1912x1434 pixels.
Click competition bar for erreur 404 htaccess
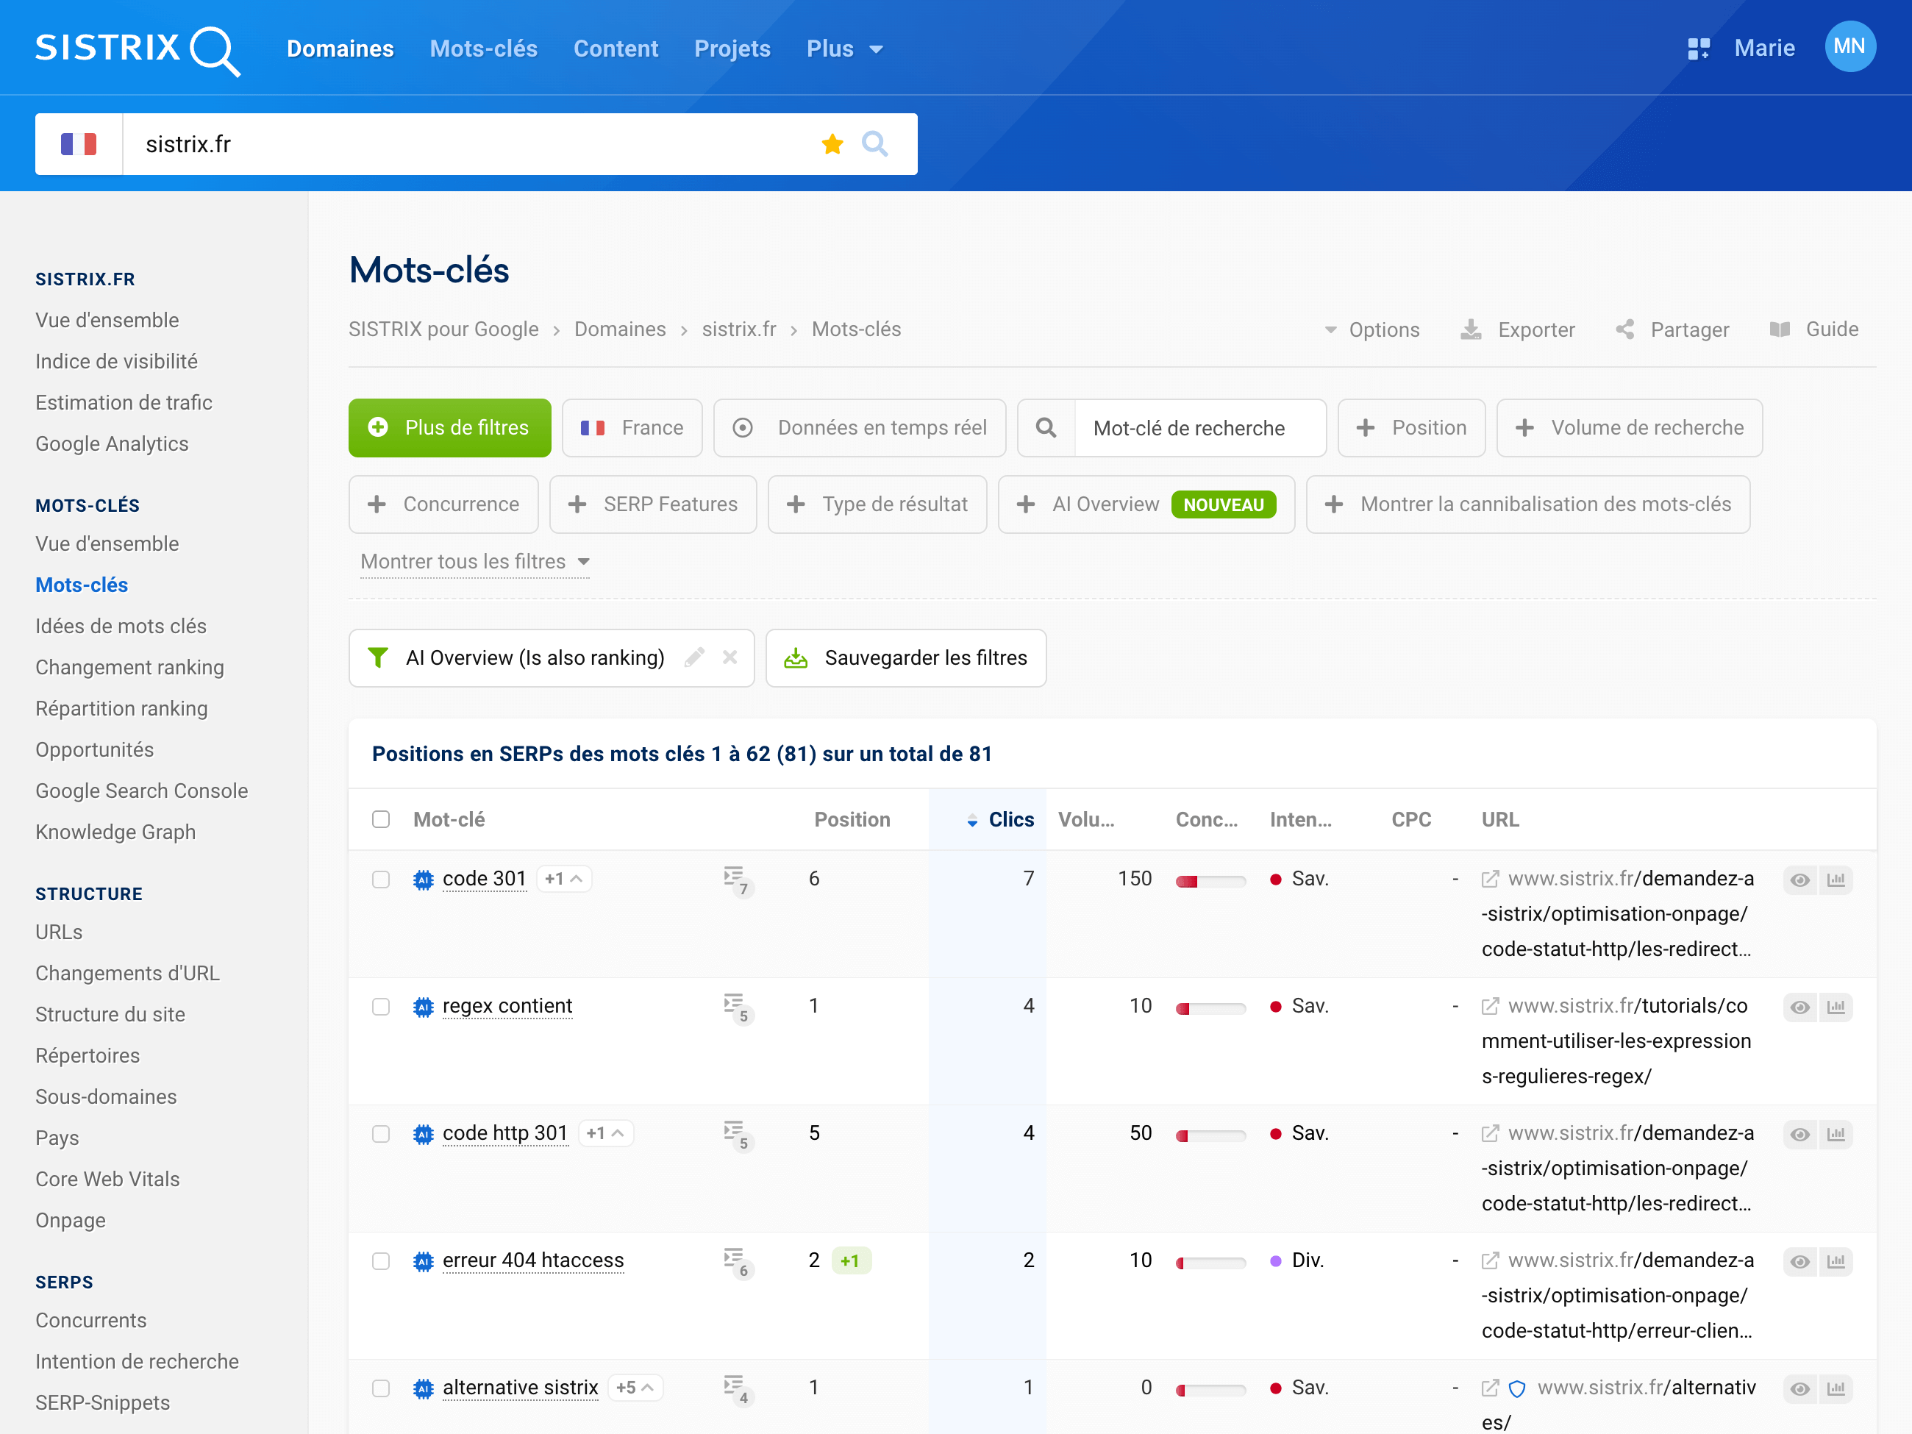point(1210,1262)
